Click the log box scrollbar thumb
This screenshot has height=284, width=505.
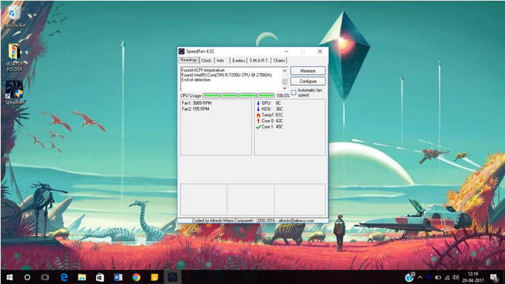[285, 81]
